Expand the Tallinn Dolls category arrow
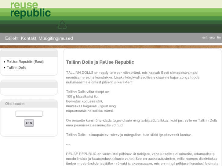222x166 pixels. click(5, 68)
